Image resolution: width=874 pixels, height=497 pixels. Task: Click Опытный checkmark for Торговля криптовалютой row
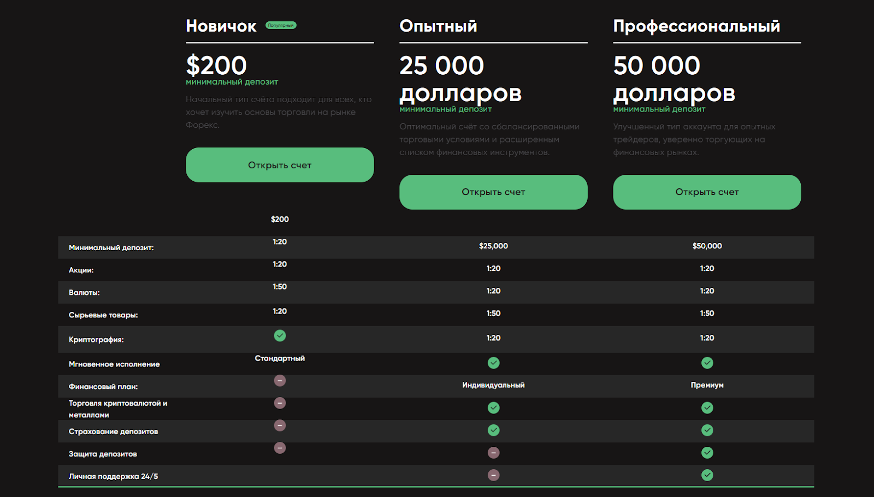coord(493,408)
